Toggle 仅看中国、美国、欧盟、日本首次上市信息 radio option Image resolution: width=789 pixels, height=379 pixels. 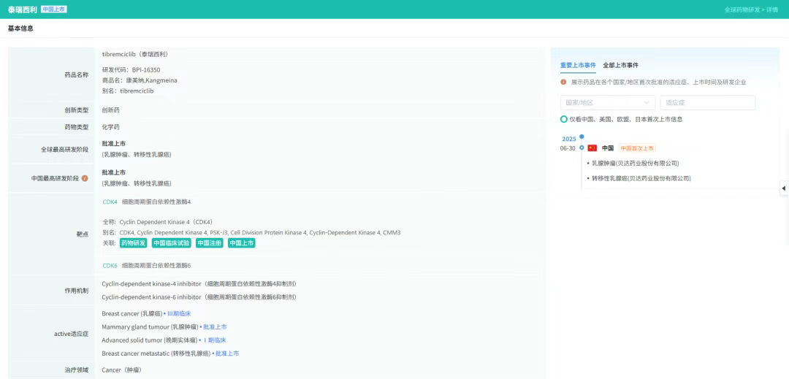coord(564,120)
